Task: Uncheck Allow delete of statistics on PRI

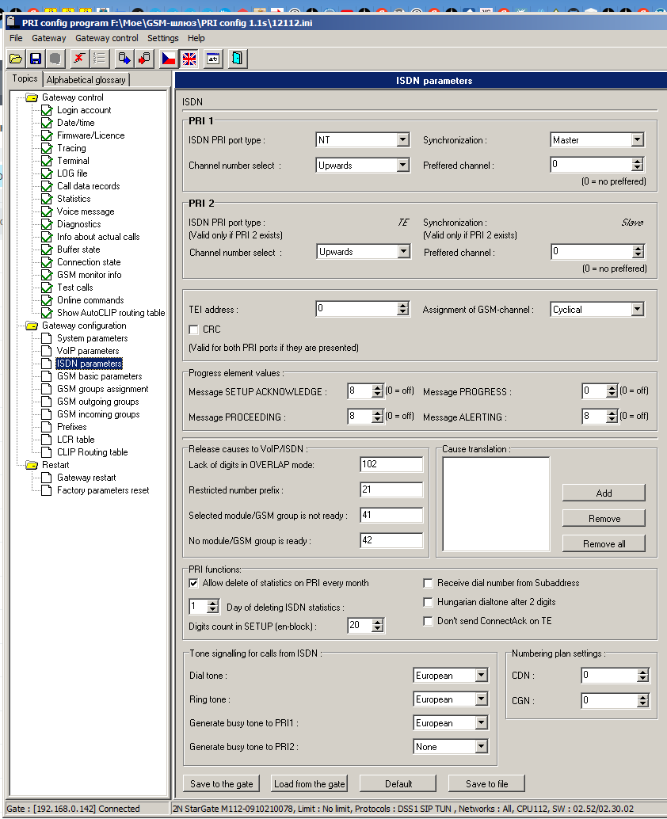Action: tap(194, 583)
